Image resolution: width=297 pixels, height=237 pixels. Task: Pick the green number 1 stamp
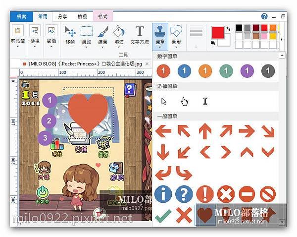point(226,71)
